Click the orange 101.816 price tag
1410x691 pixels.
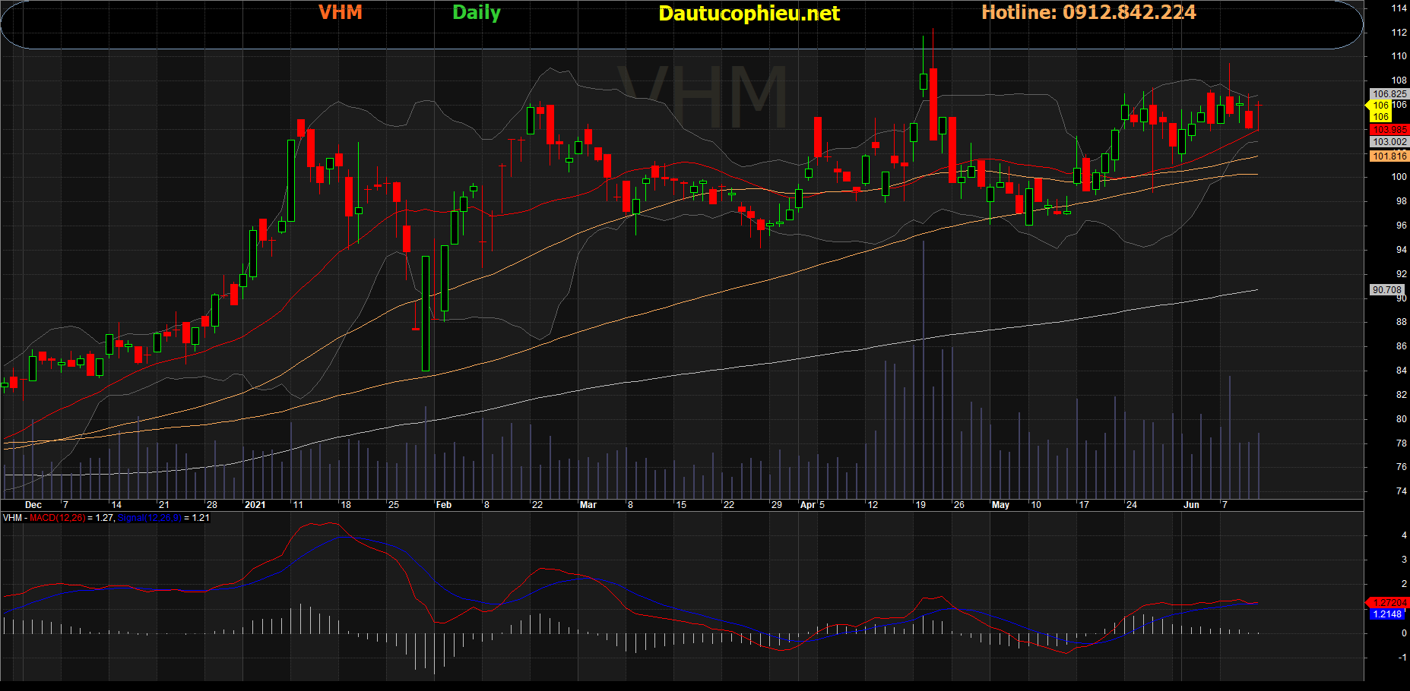(1389, 156)
